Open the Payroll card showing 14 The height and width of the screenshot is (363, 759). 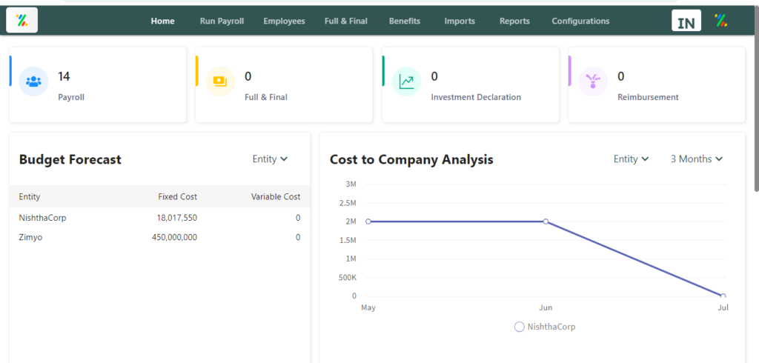98,84
